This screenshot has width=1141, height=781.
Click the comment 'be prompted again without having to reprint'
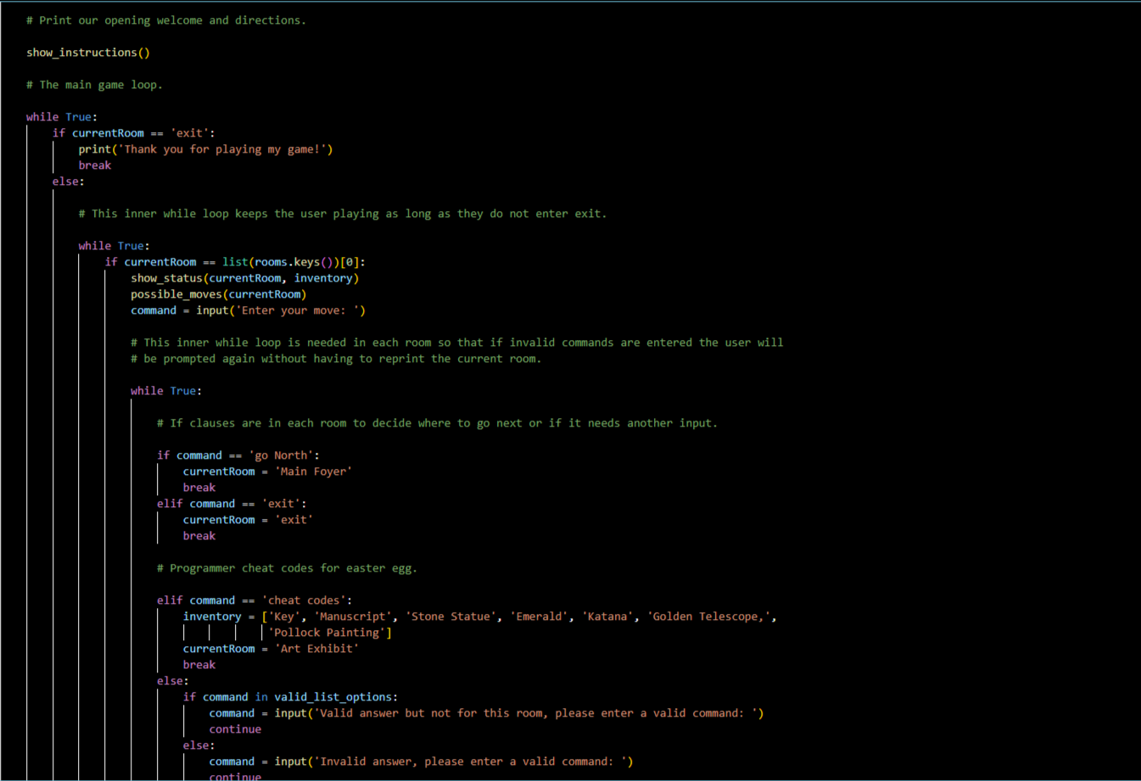pos(336,359)
